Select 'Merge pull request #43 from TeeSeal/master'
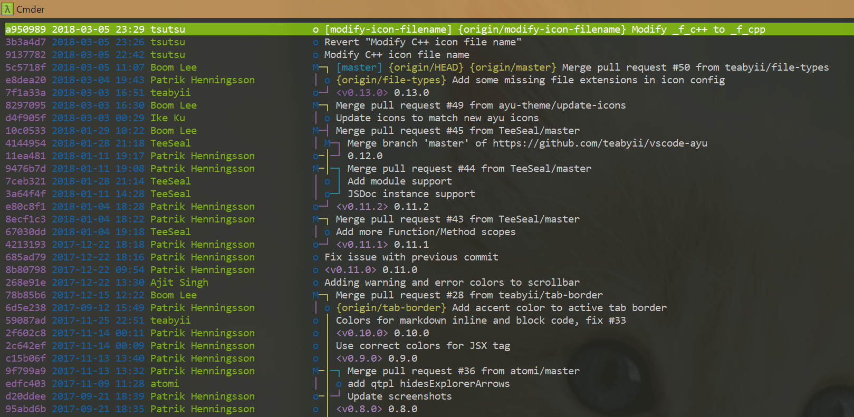854x417 pixels. (x=458, y=219)
